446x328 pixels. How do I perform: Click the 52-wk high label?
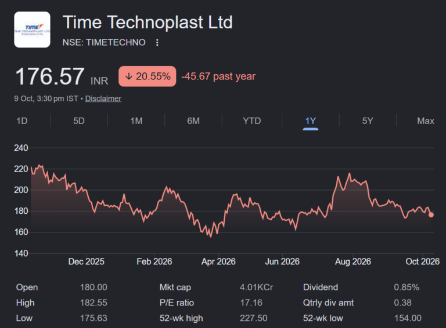[x=181, y=318]
